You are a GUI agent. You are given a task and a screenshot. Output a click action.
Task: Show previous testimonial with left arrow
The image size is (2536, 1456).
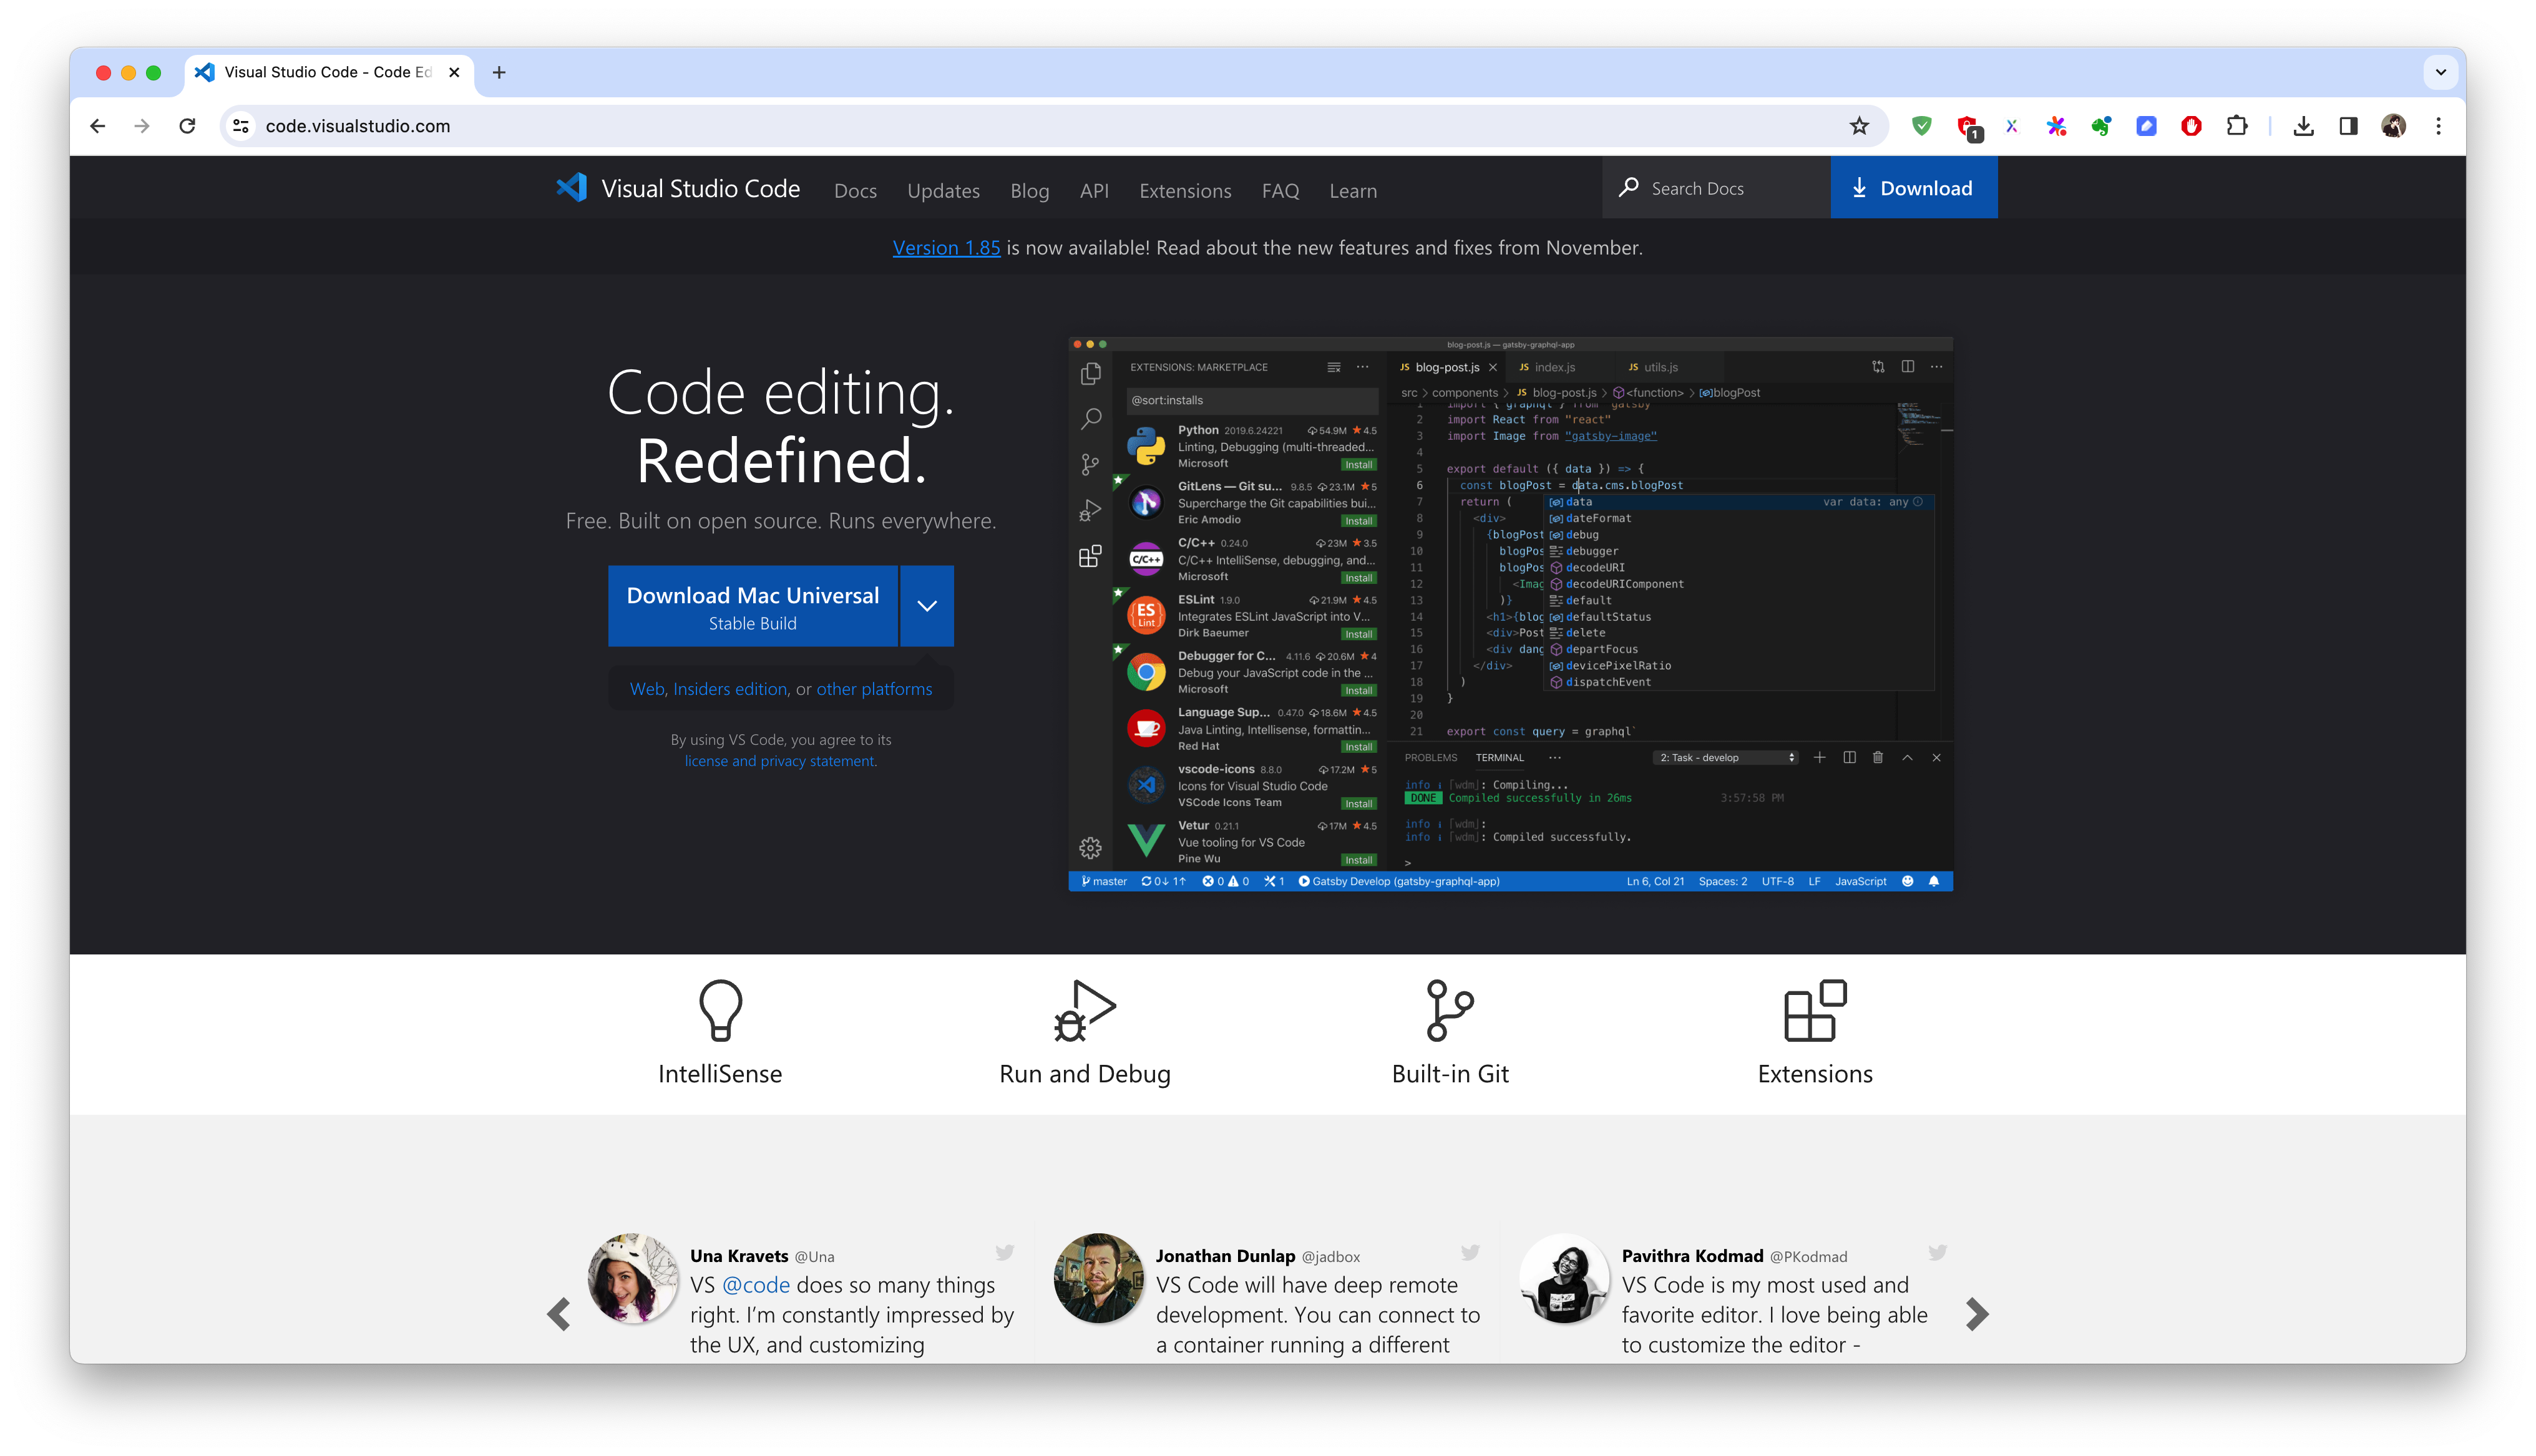559,1314
